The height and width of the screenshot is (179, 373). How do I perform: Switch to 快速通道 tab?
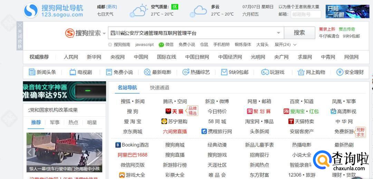point(160,87)
